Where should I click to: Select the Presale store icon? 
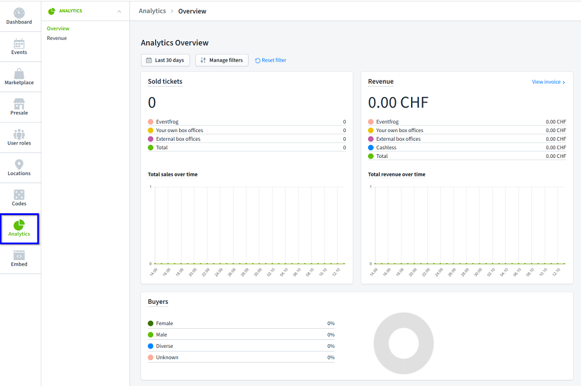point(19,104)
